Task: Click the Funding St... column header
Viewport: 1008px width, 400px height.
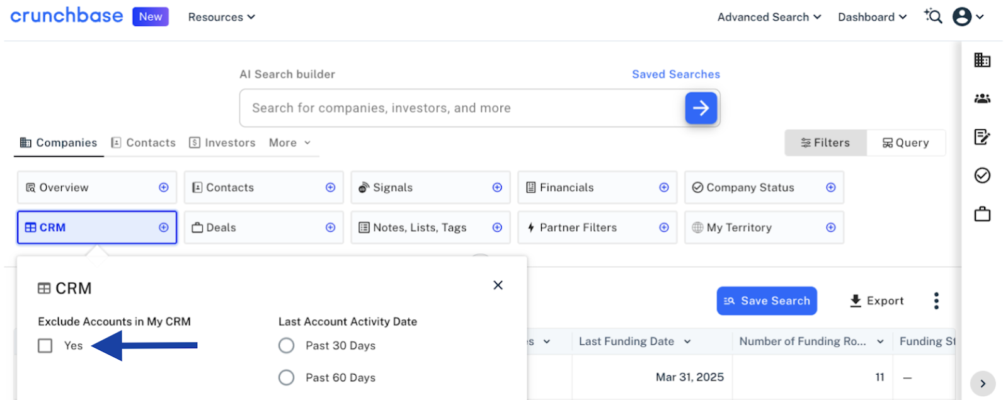Action: point(927,341)
